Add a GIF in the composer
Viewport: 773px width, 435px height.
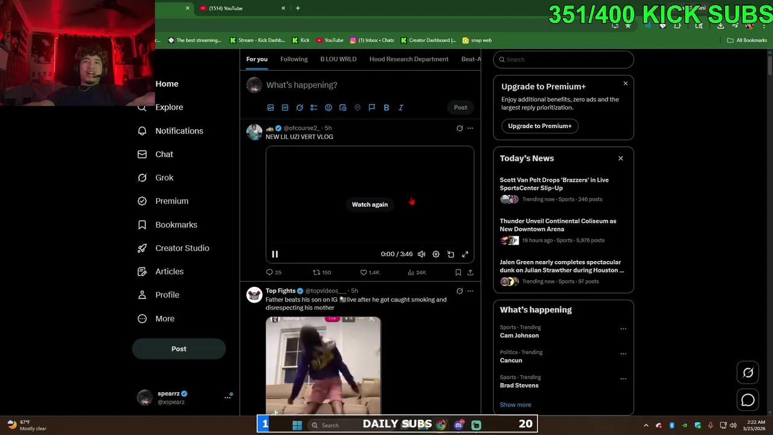pyautogui.click(x=285, y=108)
